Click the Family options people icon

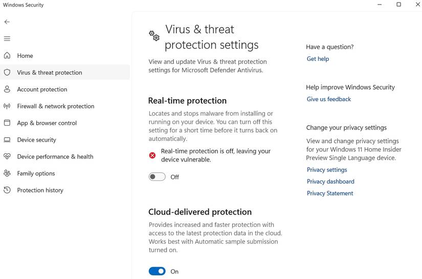(x=7, y=173)
